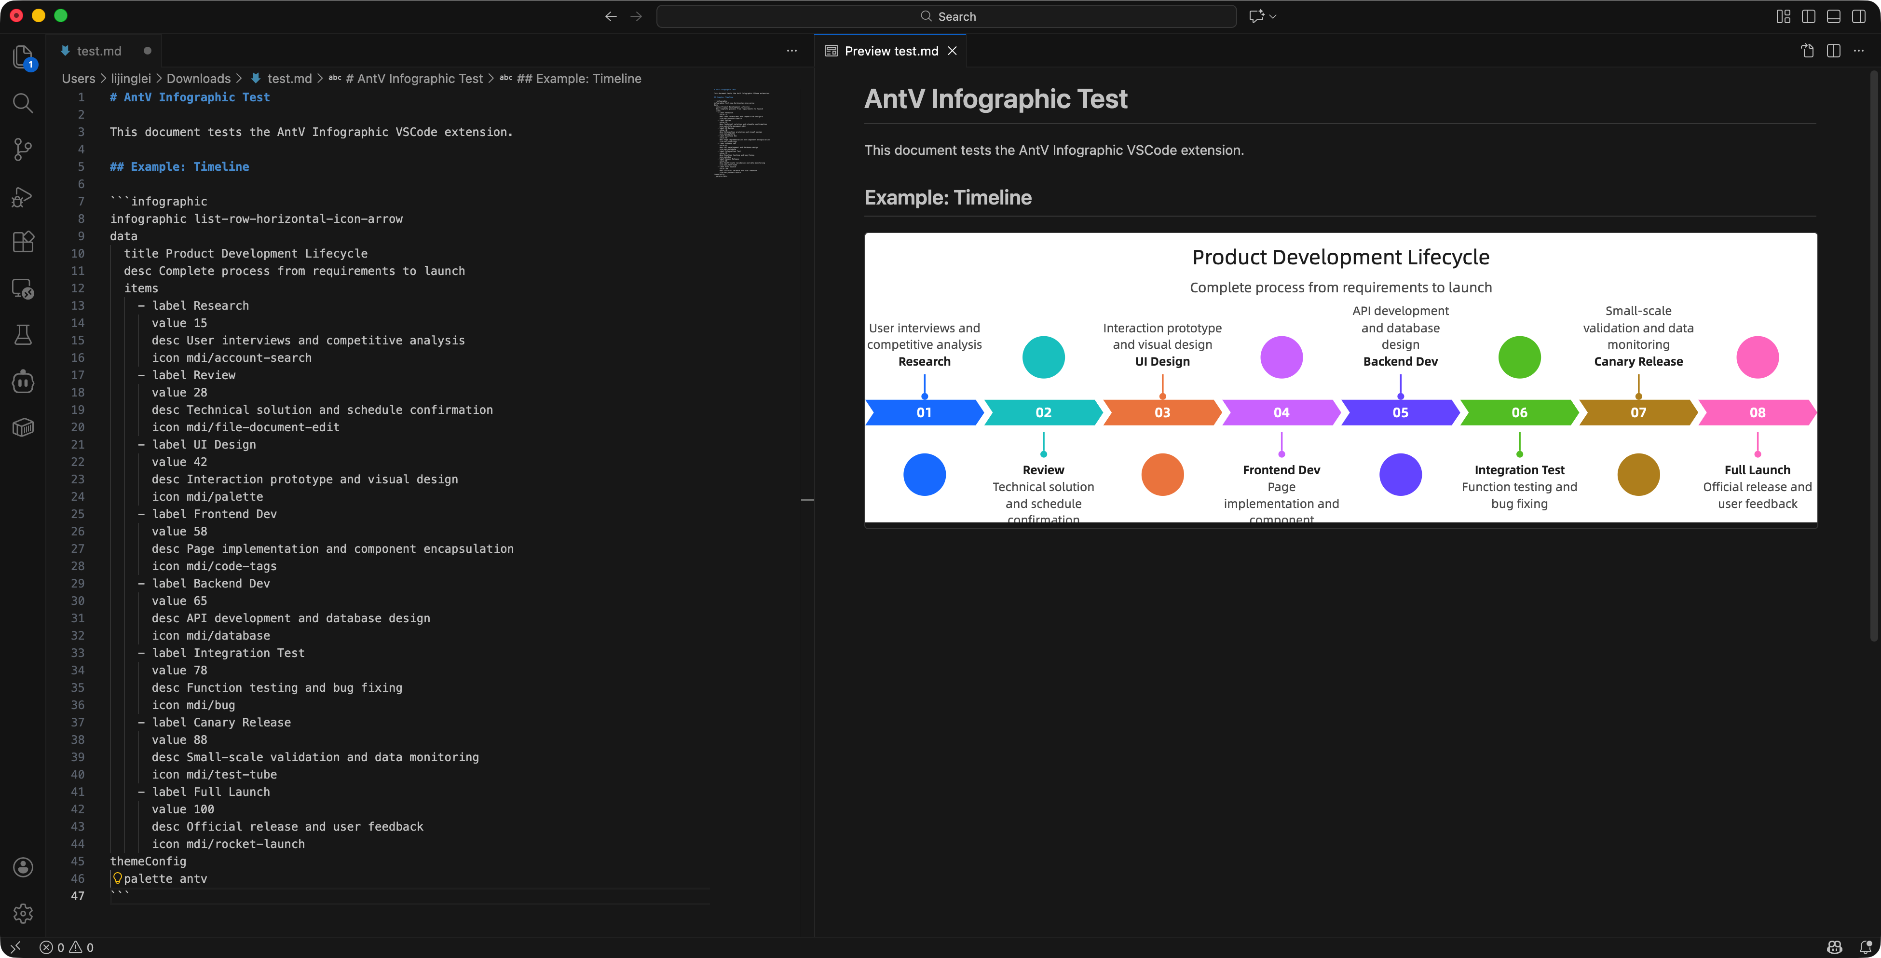
Task: Open the 'Example: Timeline' breadcrumb dropdown
Action: (579, 78)
